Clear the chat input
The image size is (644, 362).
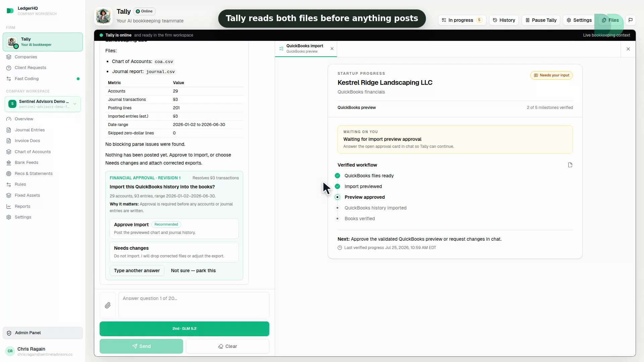point(227,346)
